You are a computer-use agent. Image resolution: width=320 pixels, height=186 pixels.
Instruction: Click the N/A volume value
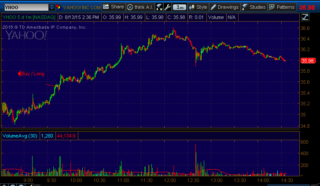pyautogui.click(x=232, y=17)
